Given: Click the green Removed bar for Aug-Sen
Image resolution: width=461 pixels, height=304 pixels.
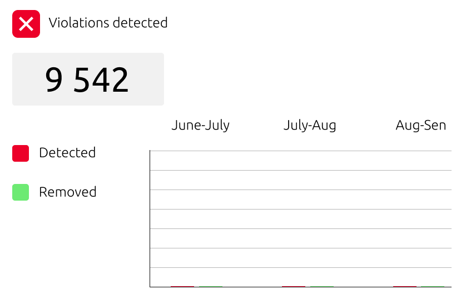Looking at the screenshot, I should point(433,286).
